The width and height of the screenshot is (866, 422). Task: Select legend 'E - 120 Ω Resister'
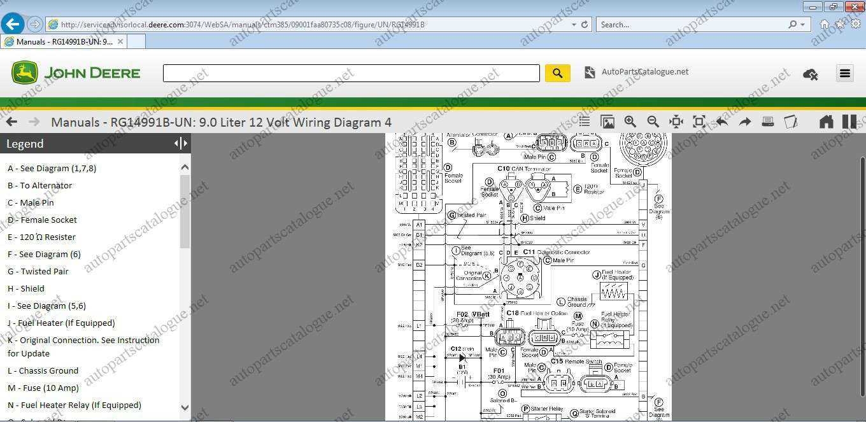41,237
